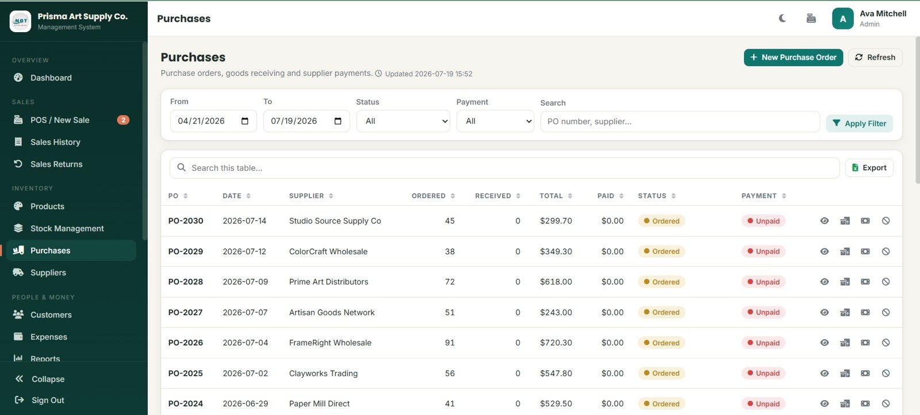Open Expenses in sidebar
Screen dimensions: 920x415
[x=71, y=337]
